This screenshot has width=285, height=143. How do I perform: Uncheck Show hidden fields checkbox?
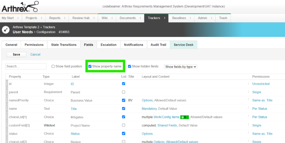130,67
